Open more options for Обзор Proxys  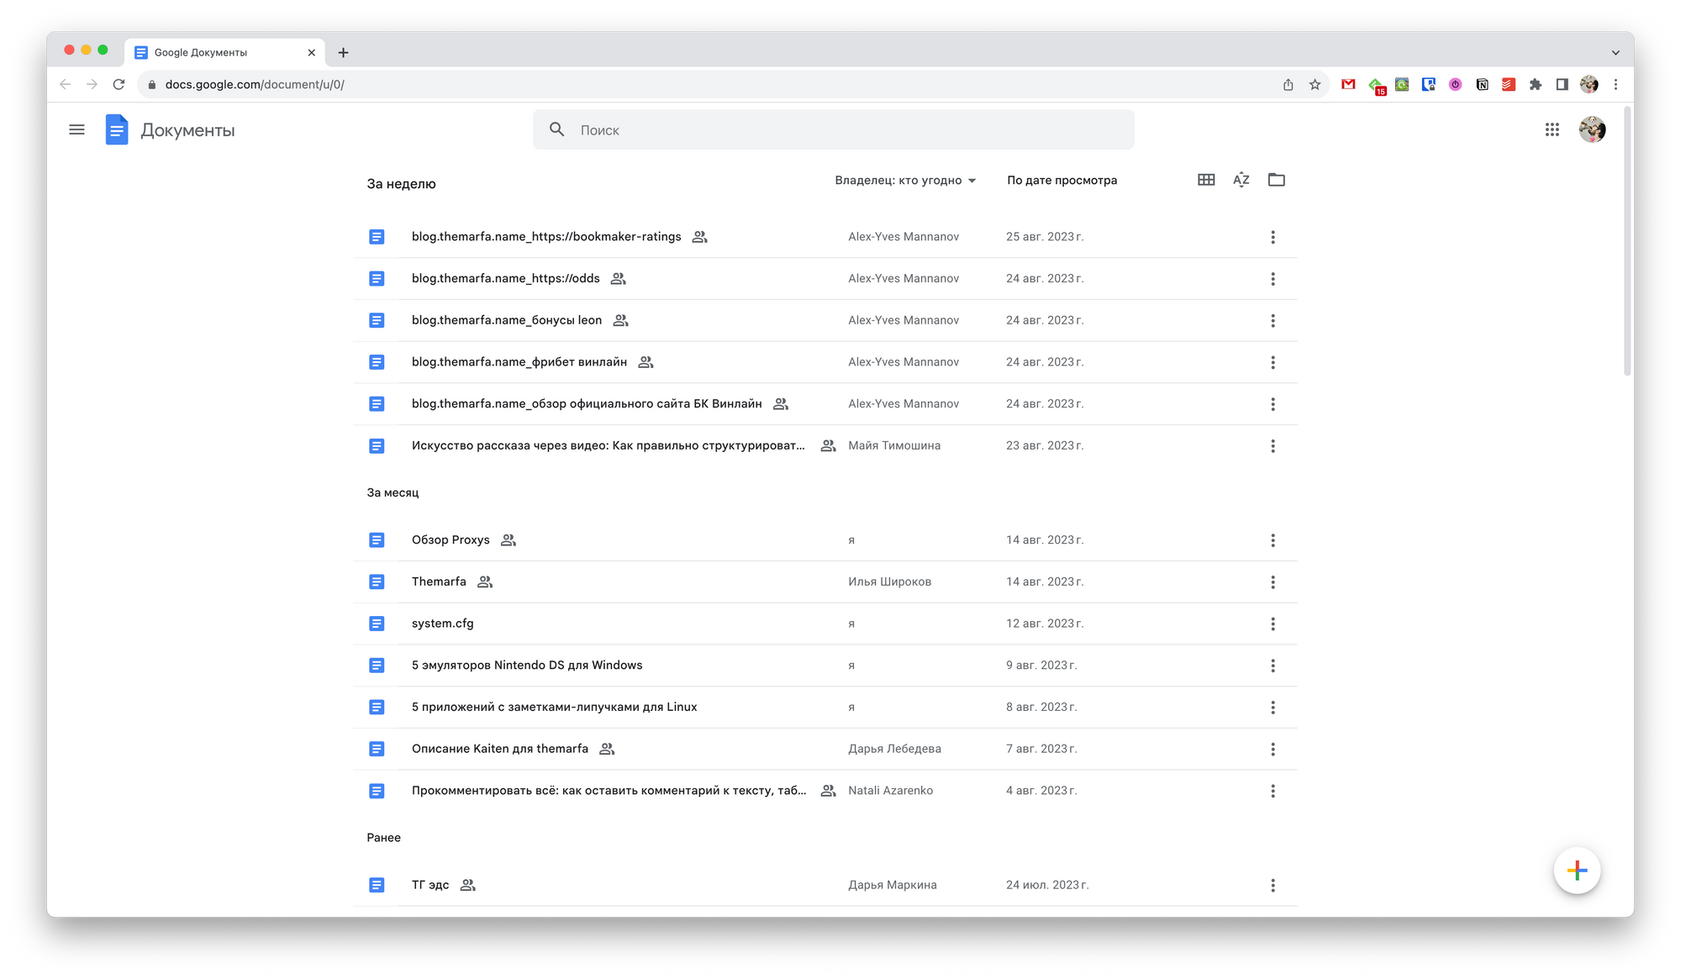point(1273,540)
